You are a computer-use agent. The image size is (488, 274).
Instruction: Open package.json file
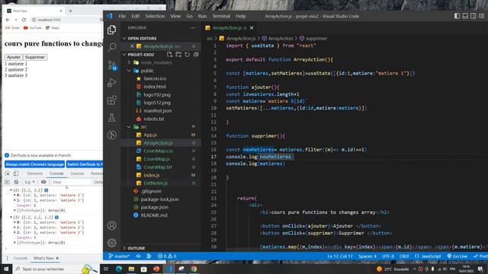(x=154, y=207)
